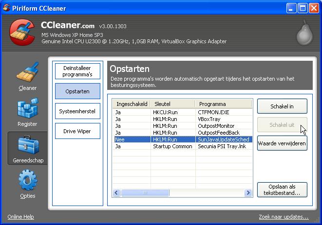Select the CTFMON.EXE startup entry
Image resolution: width=322 pixels, height=225 pixels.
click(213, 112)
